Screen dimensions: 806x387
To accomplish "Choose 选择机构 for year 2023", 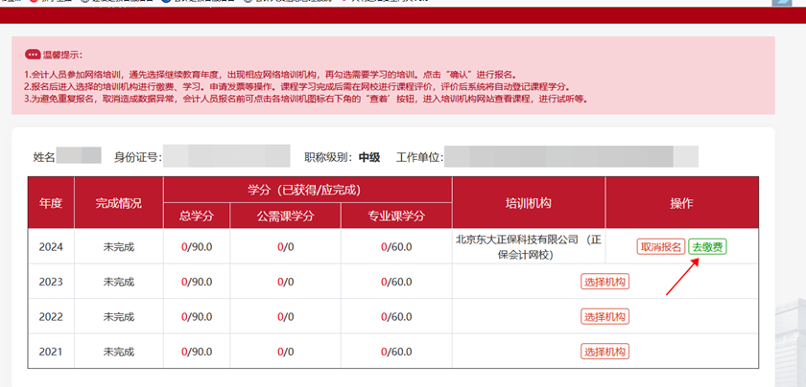I will (604, 282).
